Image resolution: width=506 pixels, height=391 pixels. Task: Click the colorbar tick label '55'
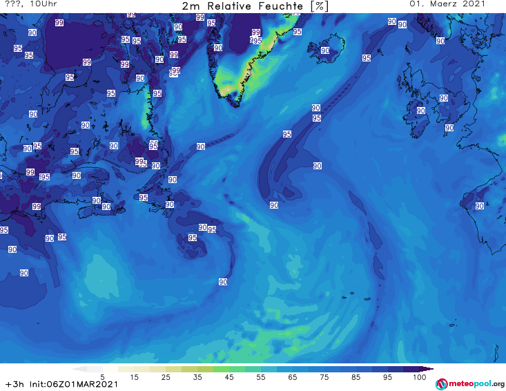(260, 377)
